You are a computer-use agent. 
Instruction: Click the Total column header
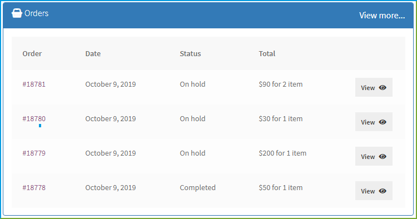click(267, 54)
